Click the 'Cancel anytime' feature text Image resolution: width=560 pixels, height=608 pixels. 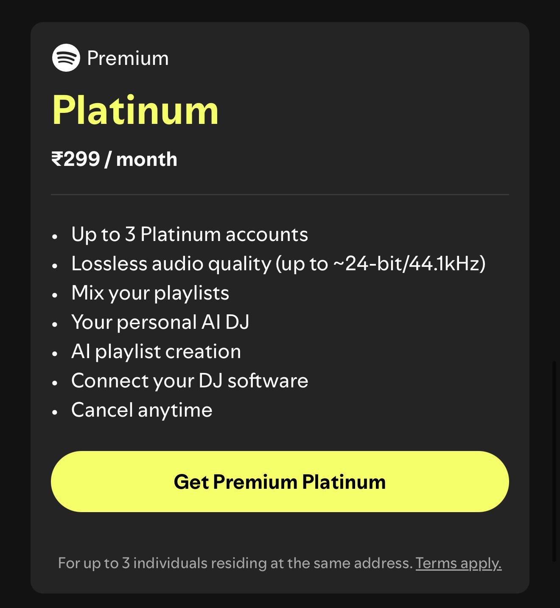[142, 410]
